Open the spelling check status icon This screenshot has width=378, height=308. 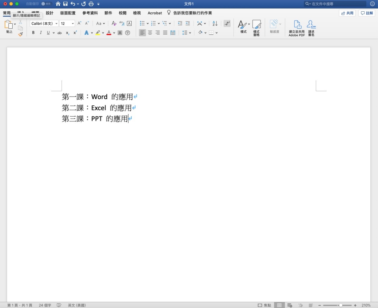click(x=59, y=305)
